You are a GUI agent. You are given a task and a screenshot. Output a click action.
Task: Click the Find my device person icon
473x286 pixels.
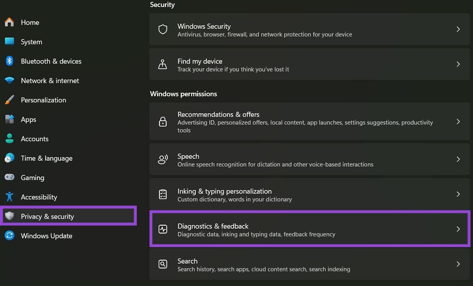163,64
